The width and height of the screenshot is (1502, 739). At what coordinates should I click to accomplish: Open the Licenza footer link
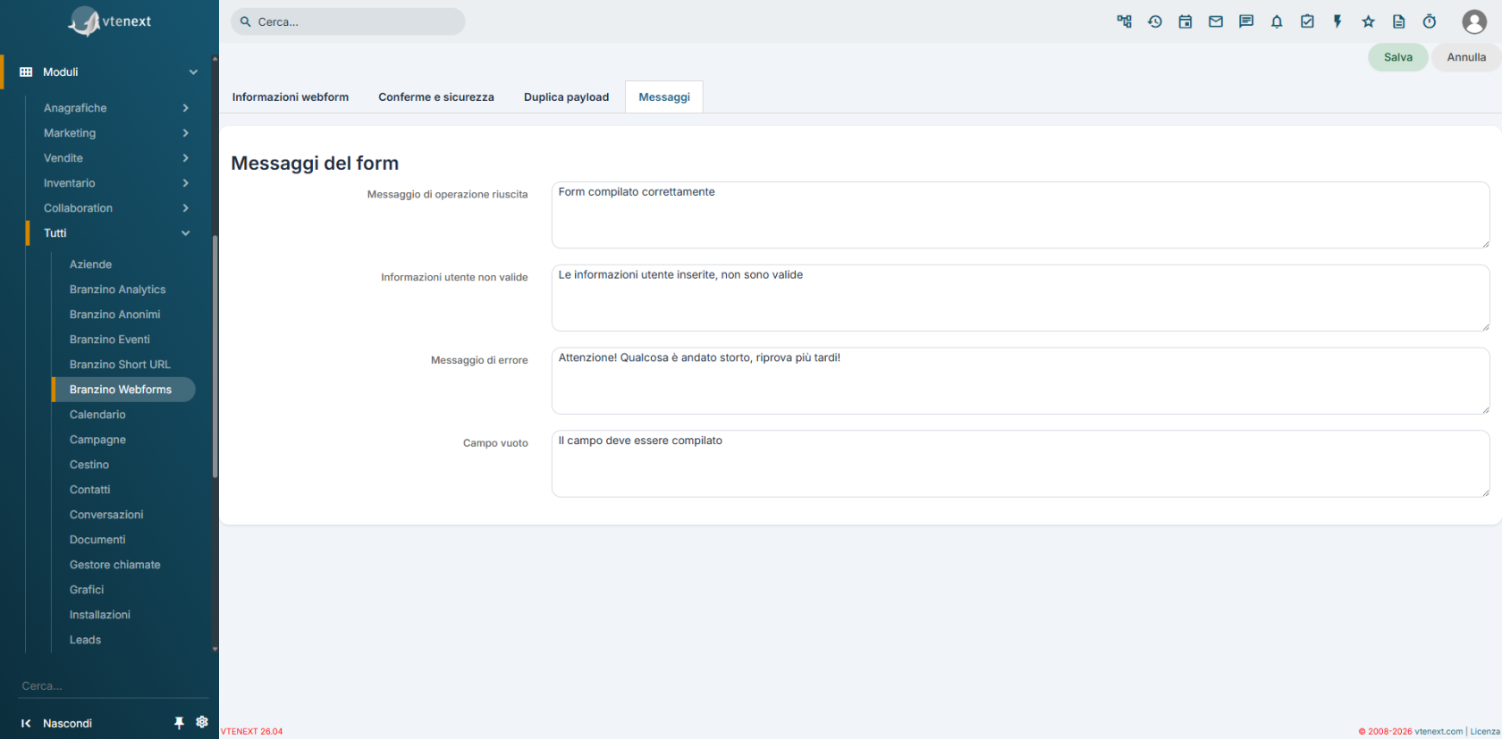pos(1485,731)
